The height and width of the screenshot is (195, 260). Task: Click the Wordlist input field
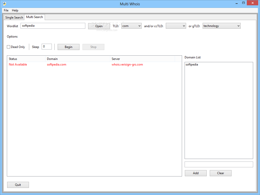click(x=53, y=26)
